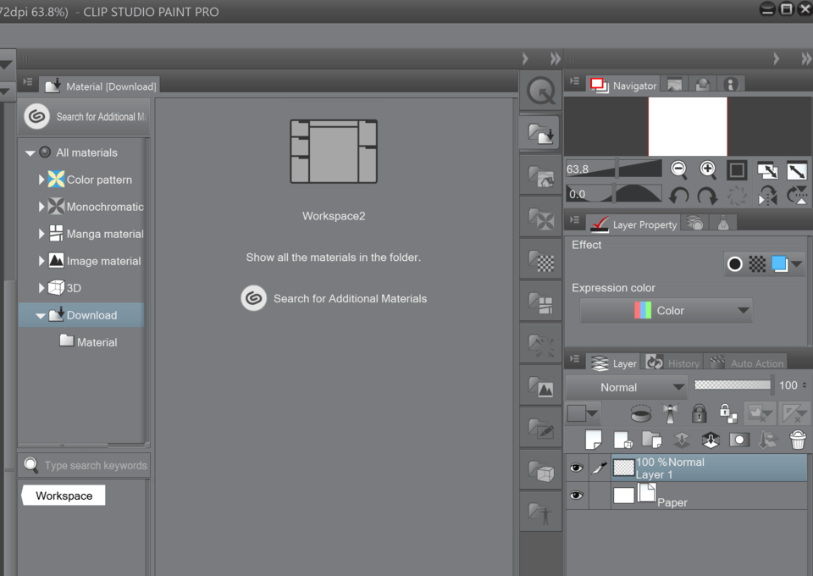Expand Image material folder
The image size is (813, 576).
(x=41, y=261)
